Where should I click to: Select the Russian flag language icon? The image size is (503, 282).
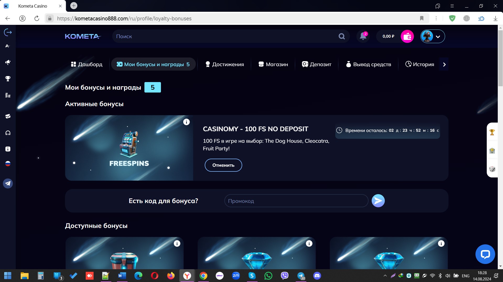pyautogui.click(x=8, y=164)
